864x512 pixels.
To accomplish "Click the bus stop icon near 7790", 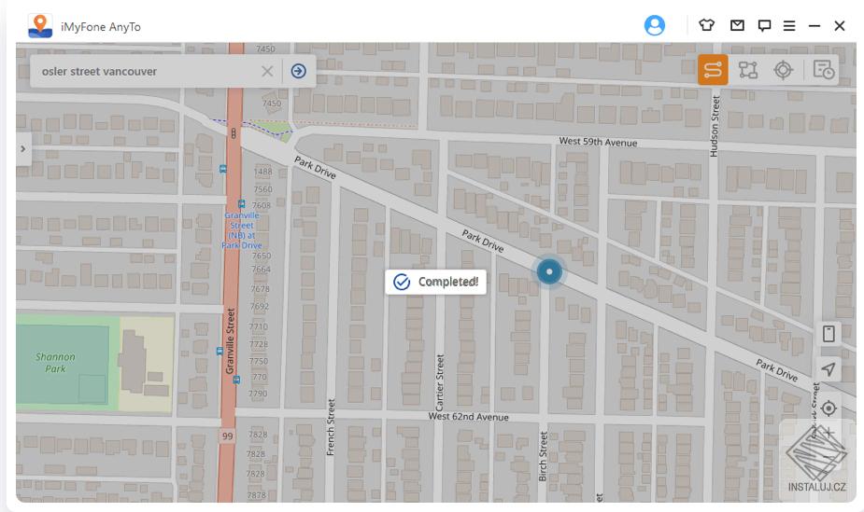I will (x=236, y=380).
